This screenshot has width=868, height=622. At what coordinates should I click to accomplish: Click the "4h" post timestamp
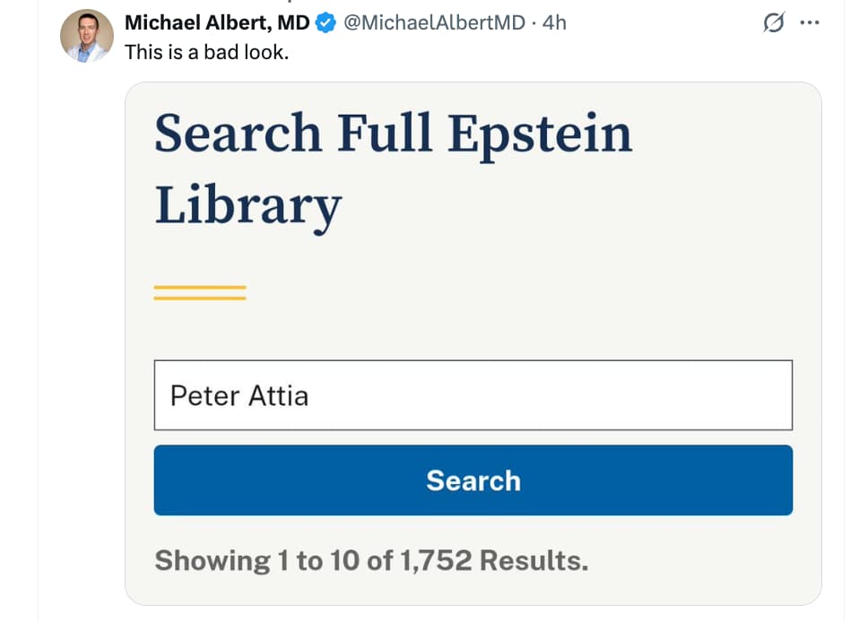pos(554,23)
